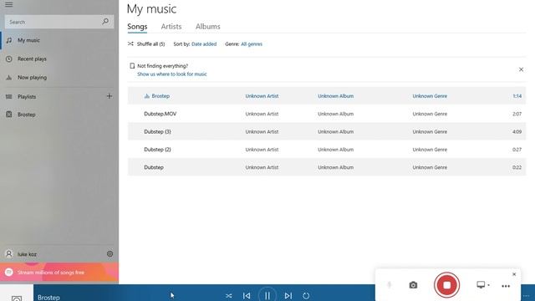Click Unknown Artist in Brostep row

click(262, 96)
